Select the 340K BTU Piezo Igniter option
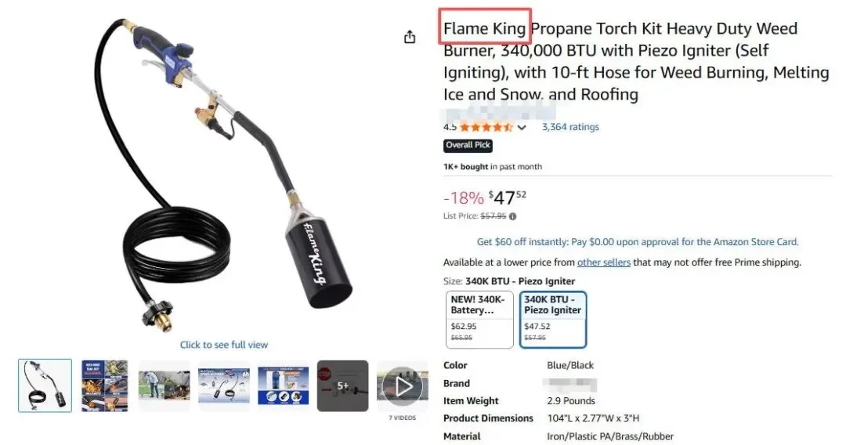The image size is (846, 445). (x=553, y=320)
